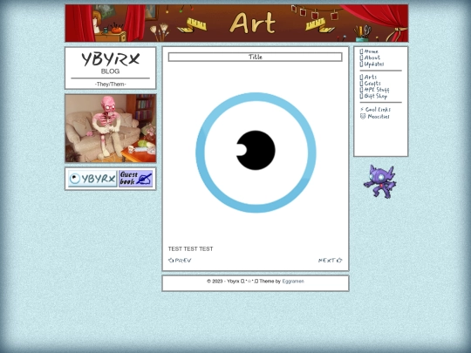
Task: Click the Title heading box
Action: tap(255, 57)
